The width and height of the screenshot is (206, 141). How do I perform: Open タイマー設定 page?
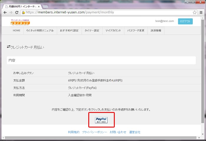click(92, 31)
